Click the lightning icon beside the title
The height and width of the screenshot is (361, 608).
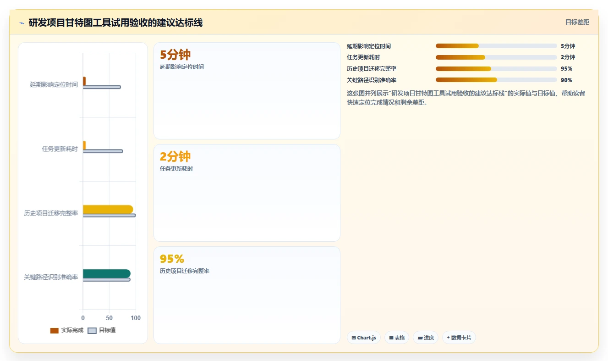[x=22, y=23]
